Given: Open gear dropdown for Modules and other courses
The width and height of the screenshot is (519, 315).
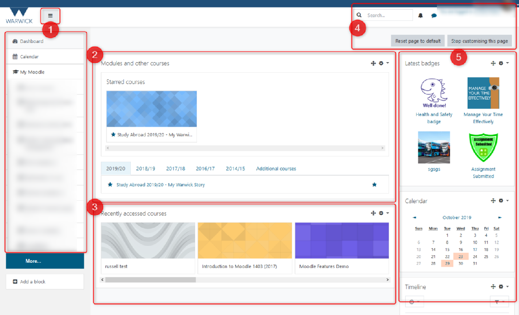Looking at the screenshot, I should click(383, 63).
